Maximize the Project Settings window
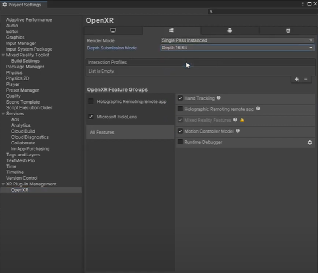 point(309,3)
